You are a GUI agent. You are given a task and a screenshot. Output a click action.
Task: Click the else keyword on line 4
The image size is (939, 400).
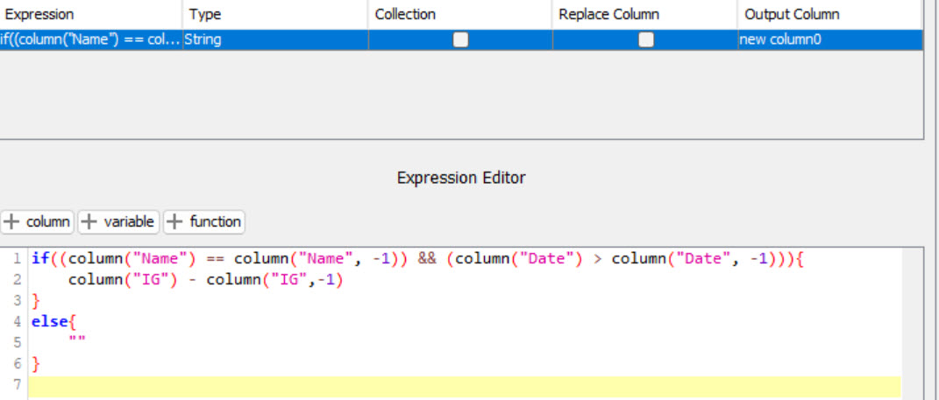pos(50,322)
